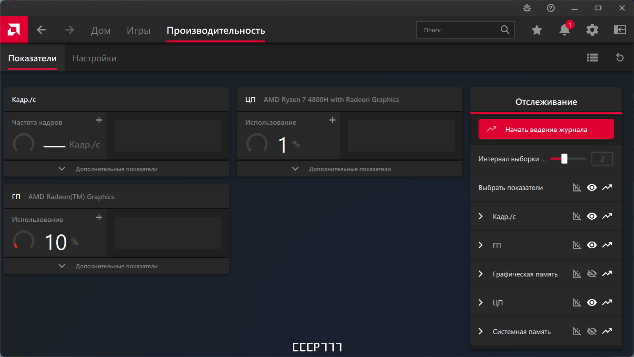Click the sampling interval slider handle
The height and width of the screenshot is (357, 634).
tap(564, 159)
